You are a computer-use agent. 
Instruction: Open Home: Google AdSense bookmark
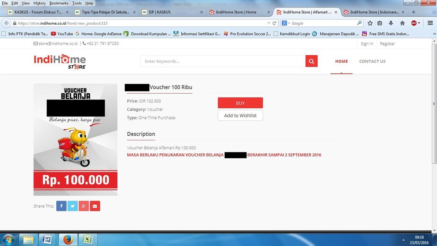pos(98,34)
